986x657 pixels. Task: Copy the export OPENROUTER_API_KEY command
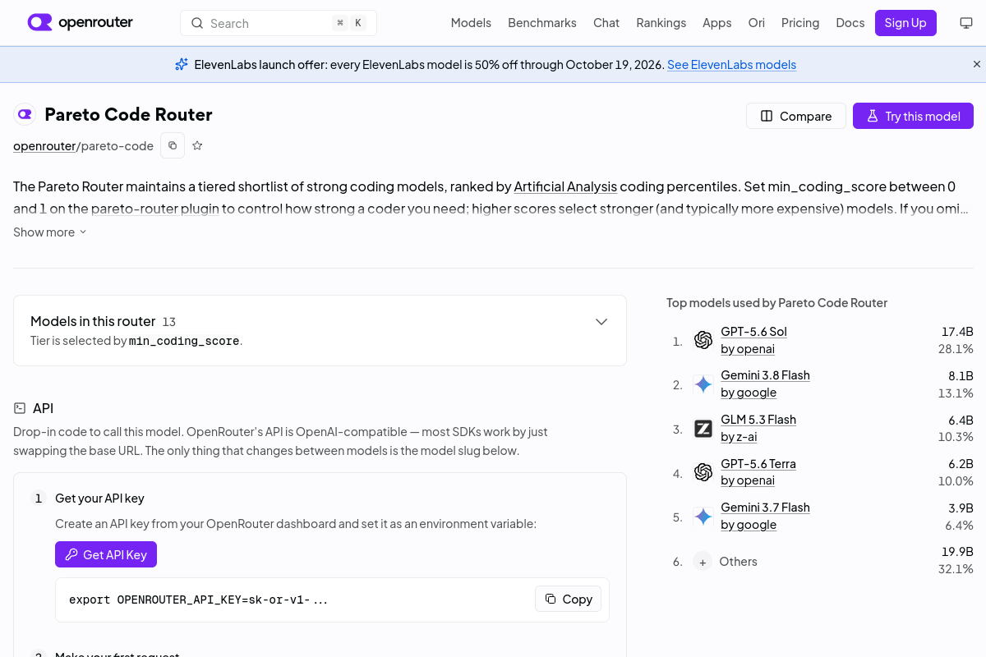[x=569, y=599]
